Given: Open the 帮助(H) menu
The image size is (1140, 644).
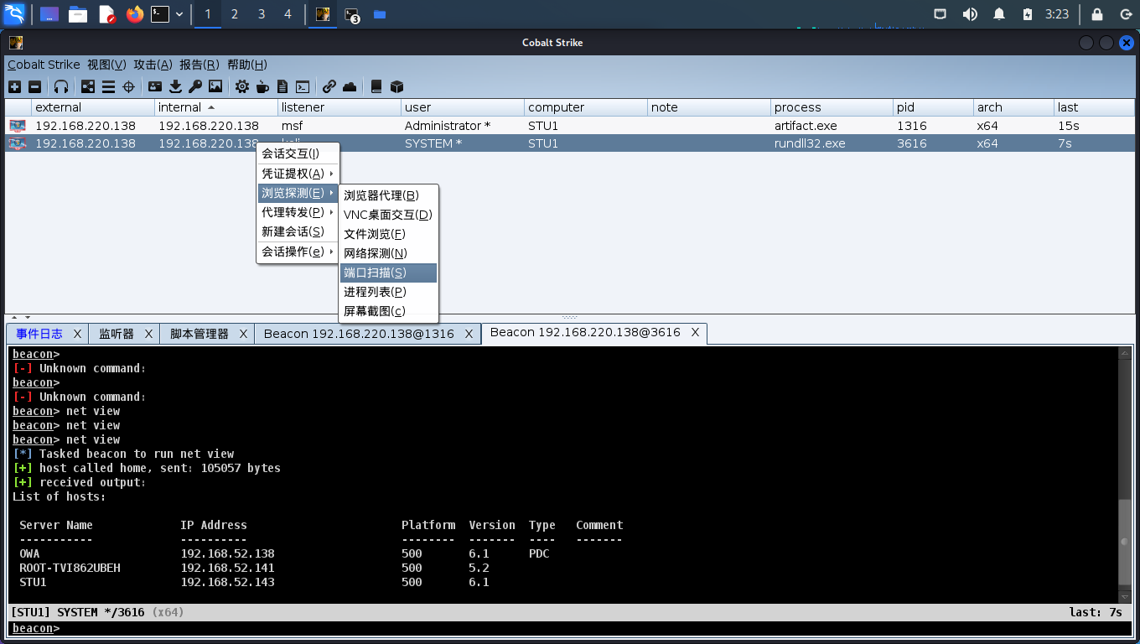Looking at the screenshot, I should (x=247, y=65).
